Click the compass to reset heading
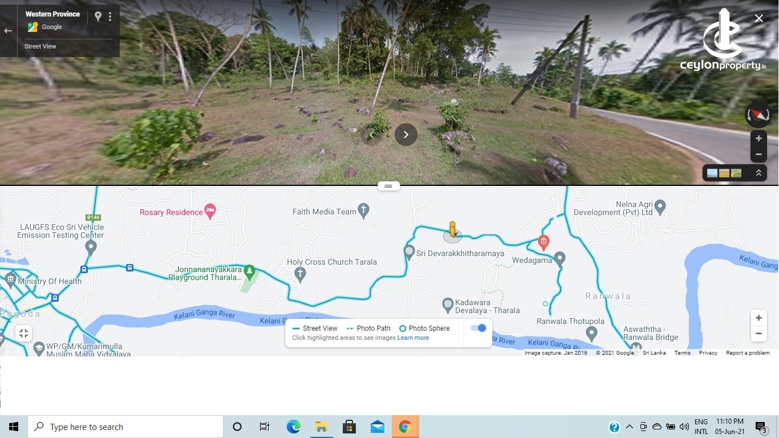779x438 pixels. (758, 115)
